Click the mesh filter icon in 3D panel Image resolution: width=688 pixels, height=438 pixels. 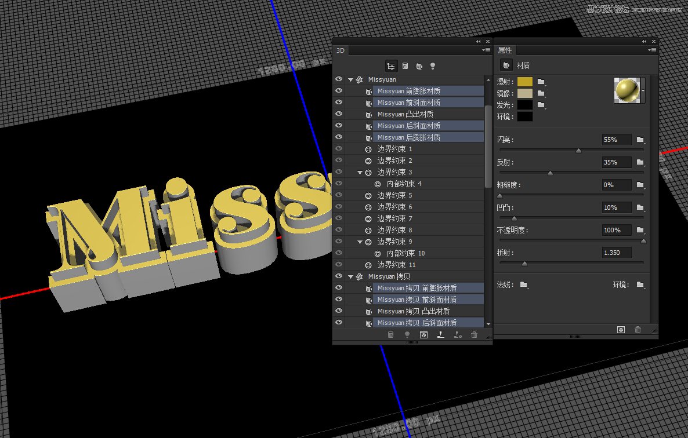tap(405, 65)
